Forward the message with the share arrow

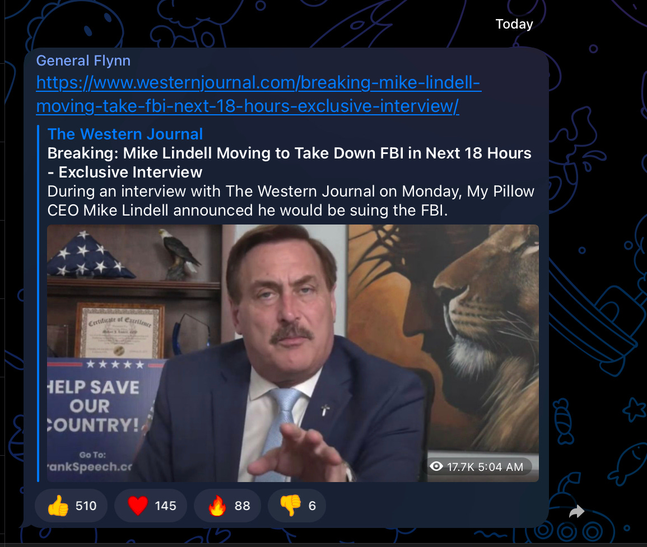point(576,512)
